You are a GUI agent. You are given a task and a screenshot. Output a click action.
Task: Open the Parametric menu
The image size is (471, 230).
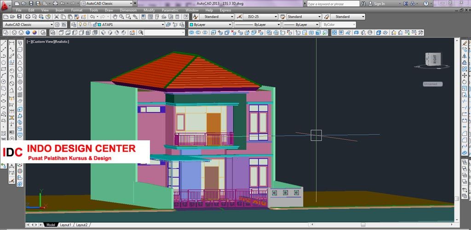coord(170,10)
